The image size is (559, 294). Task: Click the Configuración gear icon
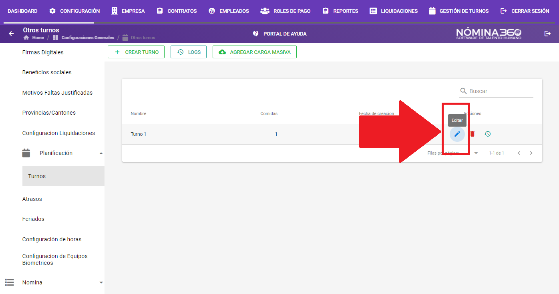(52, 11)
